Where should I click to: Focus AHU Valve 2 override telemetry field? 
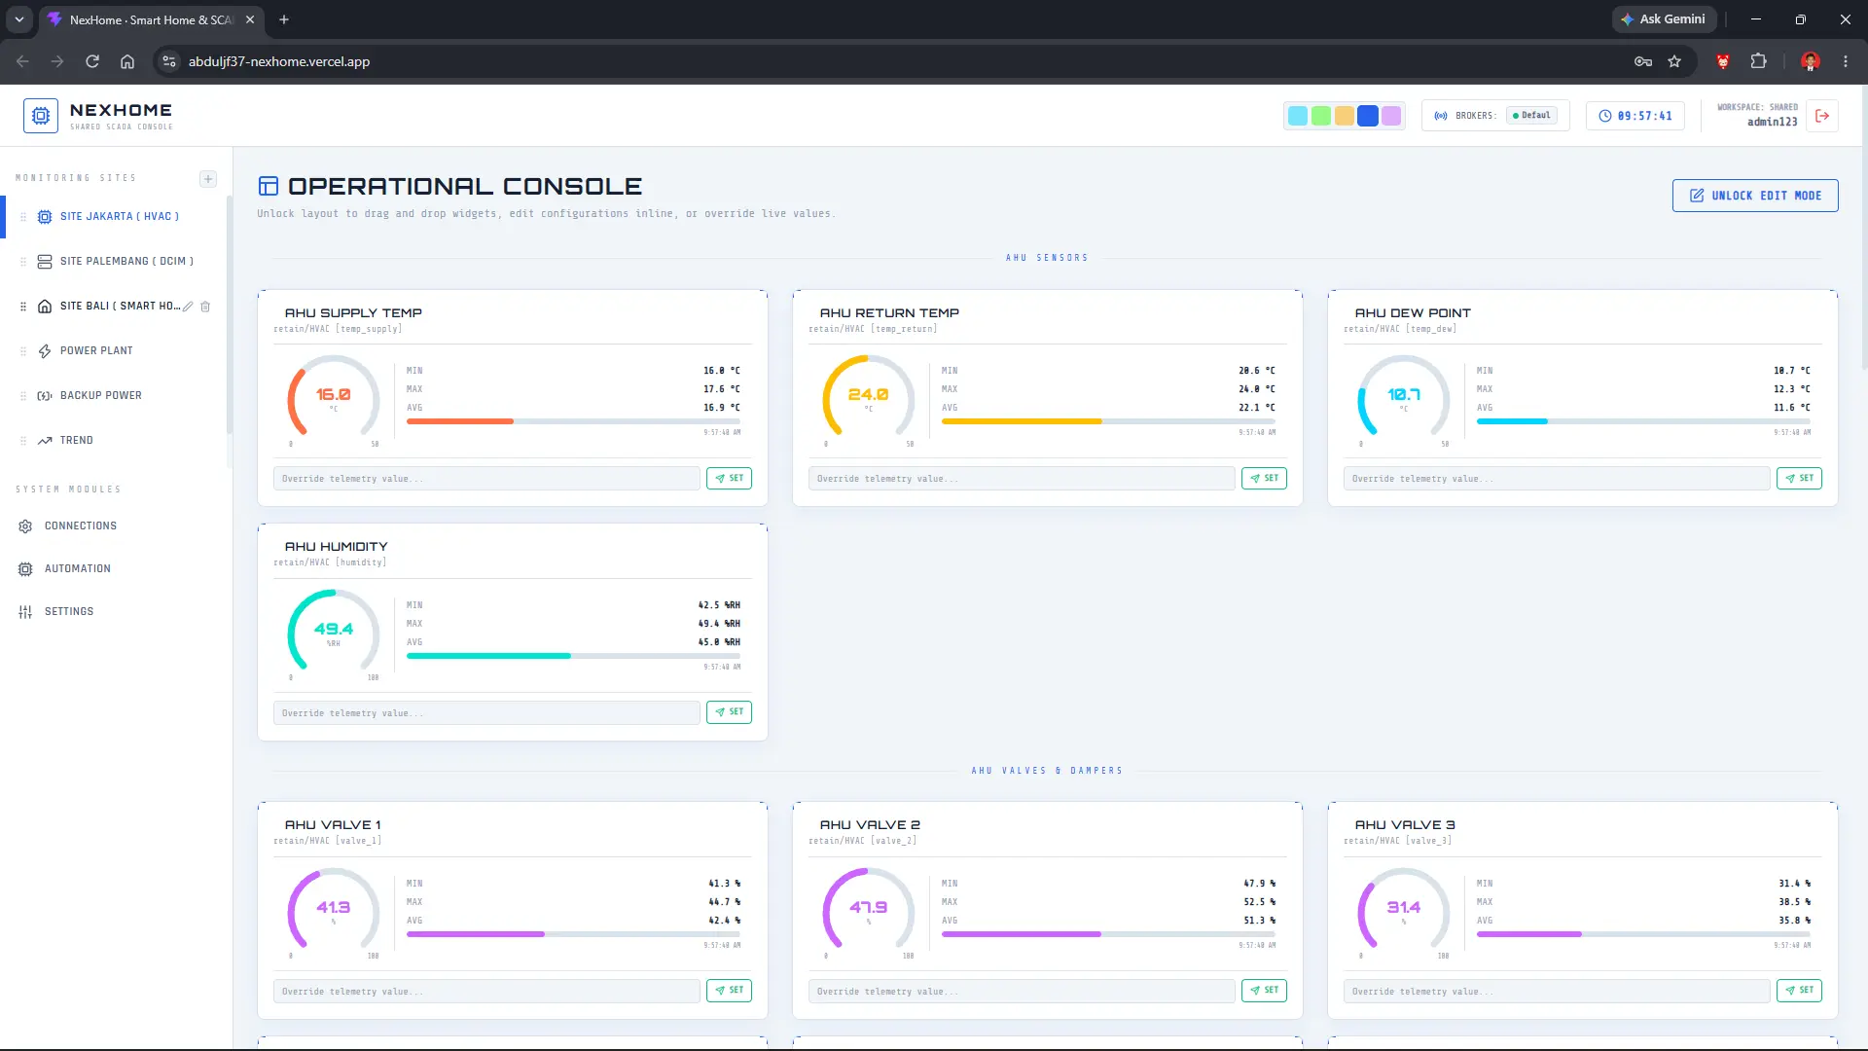tap(1022, 992)
